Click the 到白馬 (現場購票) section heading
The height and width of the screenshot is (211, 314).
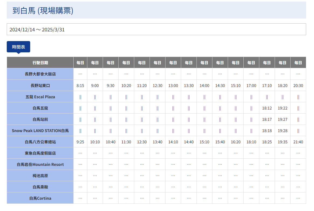click(x=43, y=10)
